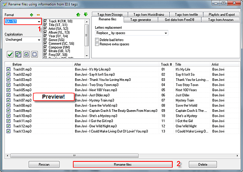Open the Letters replacement dropdown

pos(131,33)
